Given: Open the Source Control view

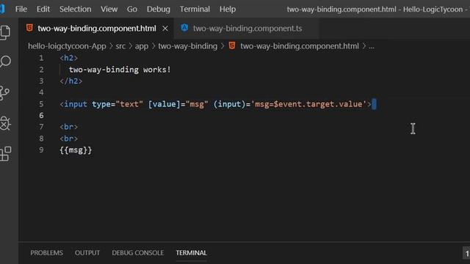Looking at the screenshot, I should click(4, 93).
